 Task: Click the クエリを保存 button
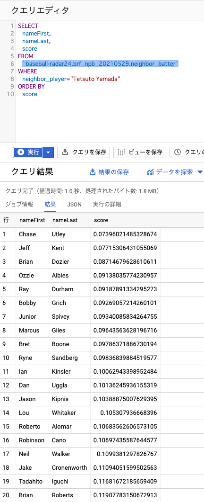pos(84,152)
